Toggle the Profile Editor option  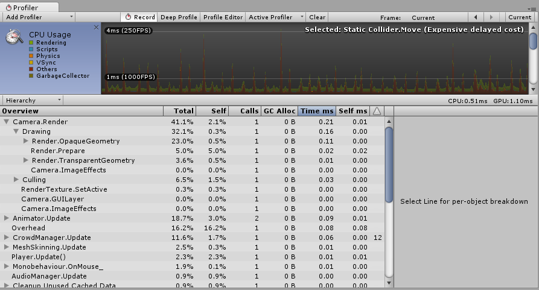[x=223, y=17]
